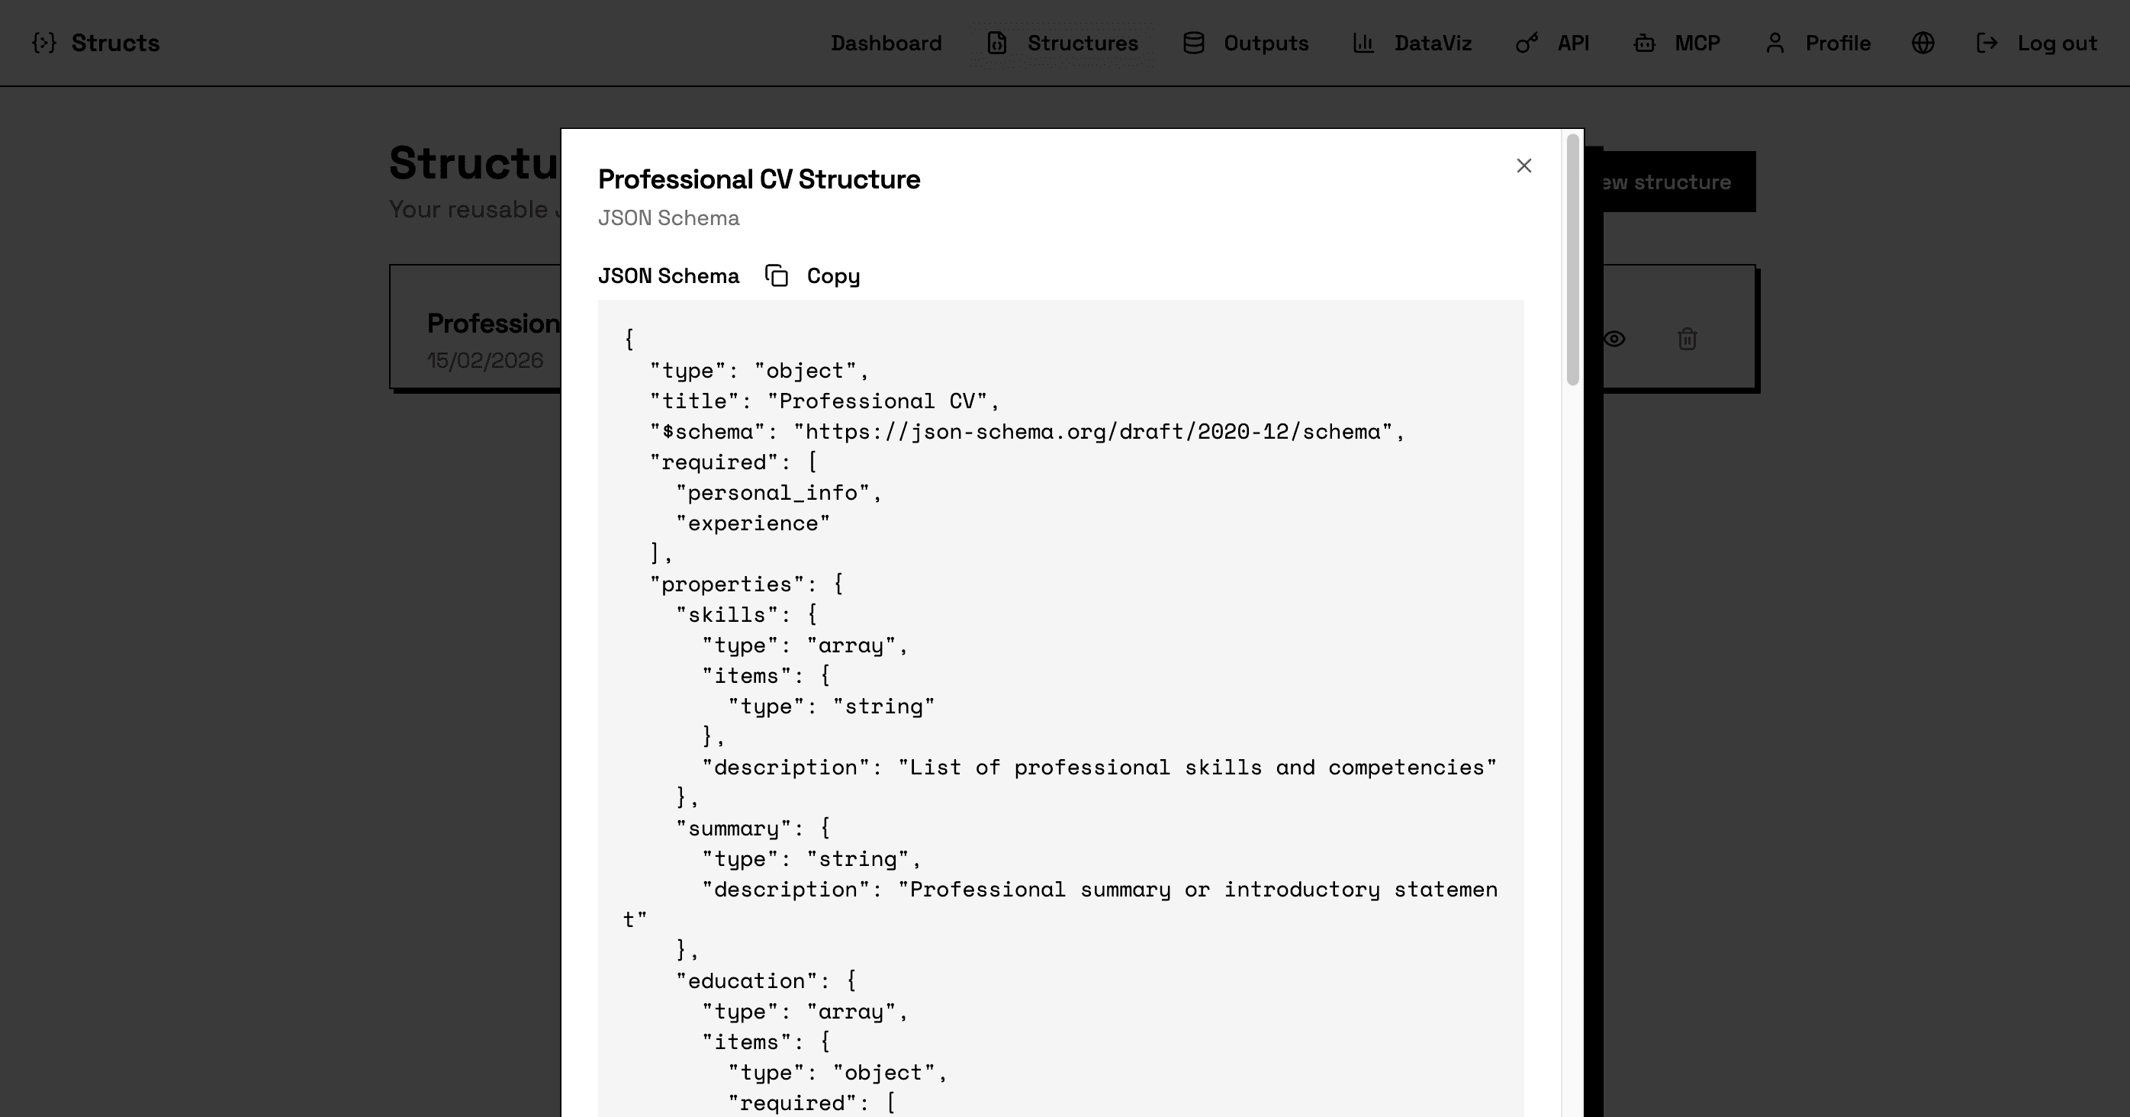Click the log out arrow icon
The width and height of the screenshot is (2130, 1117).
click(x=1987, y=43)
